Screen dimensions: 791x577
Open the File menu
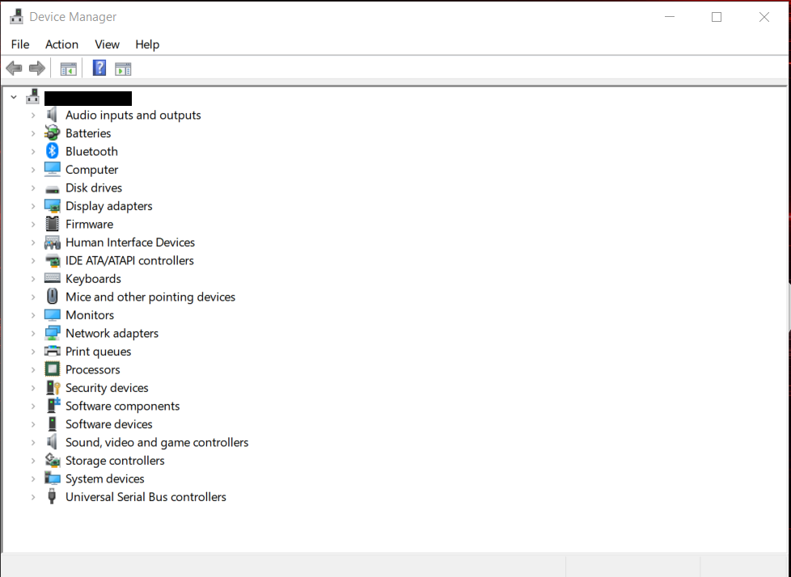click(20, 44)
